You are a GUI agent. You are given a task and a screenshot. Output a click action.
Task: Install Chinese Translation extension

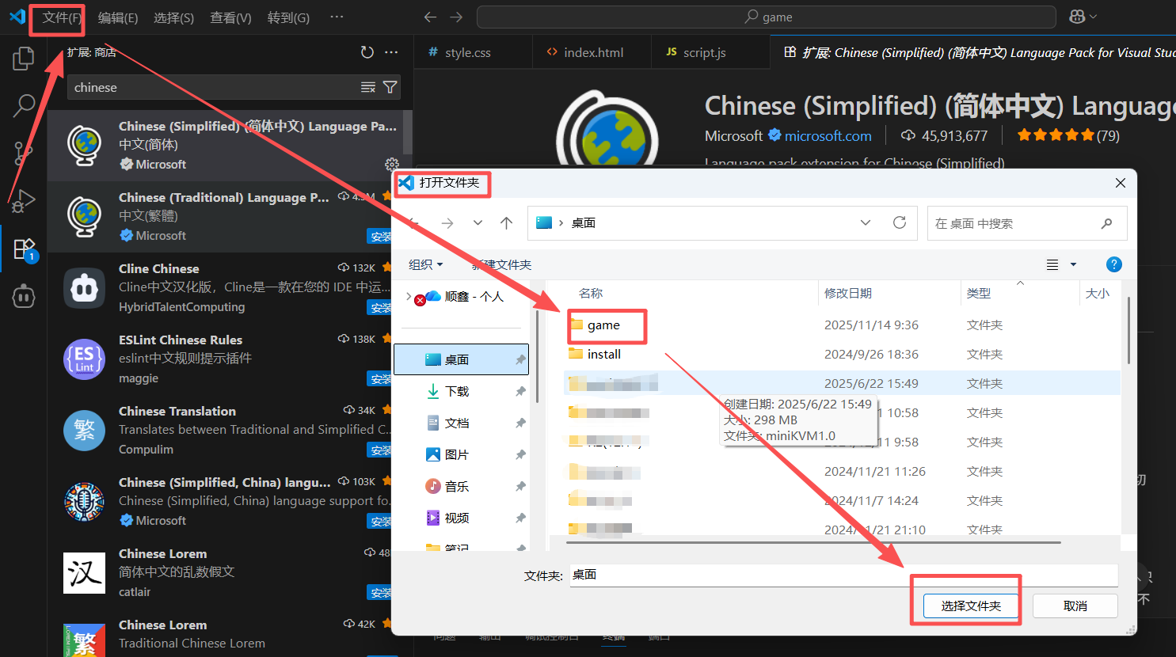(x=381, y=450)
